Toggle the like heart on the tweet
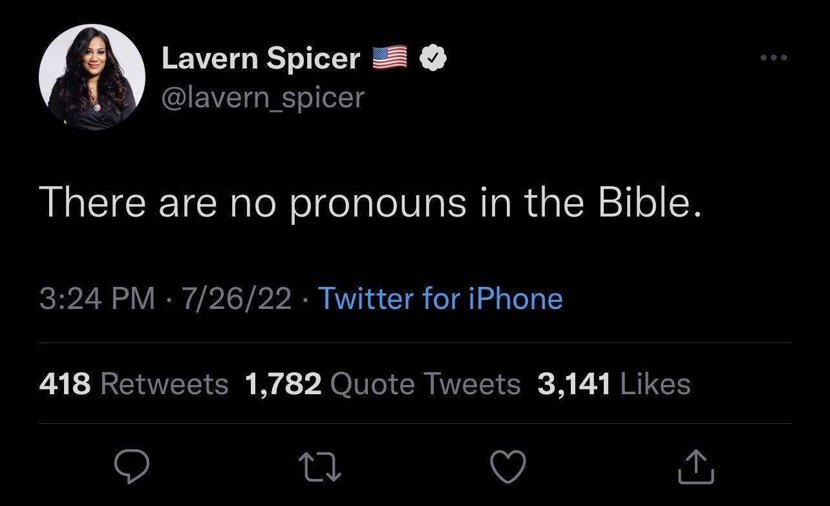The width and height of the screenshot is (830, 506). (x=508, y=464)
